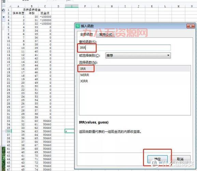Viewport: 197px width, 171px height.
Task: Click cell B3 showing age 30
Action: tap(32, 17)
